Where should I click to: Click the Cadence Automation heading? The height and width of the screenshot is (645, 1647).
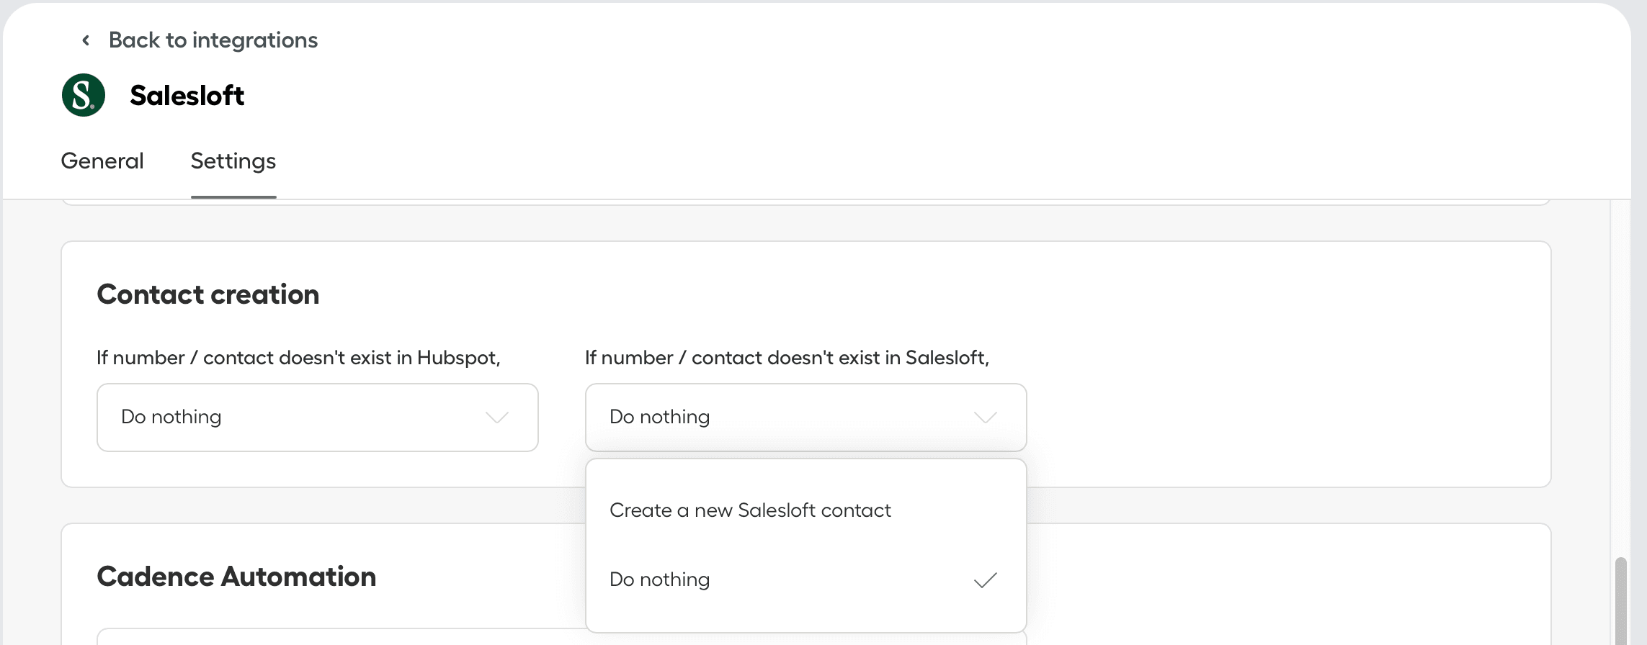236,577
